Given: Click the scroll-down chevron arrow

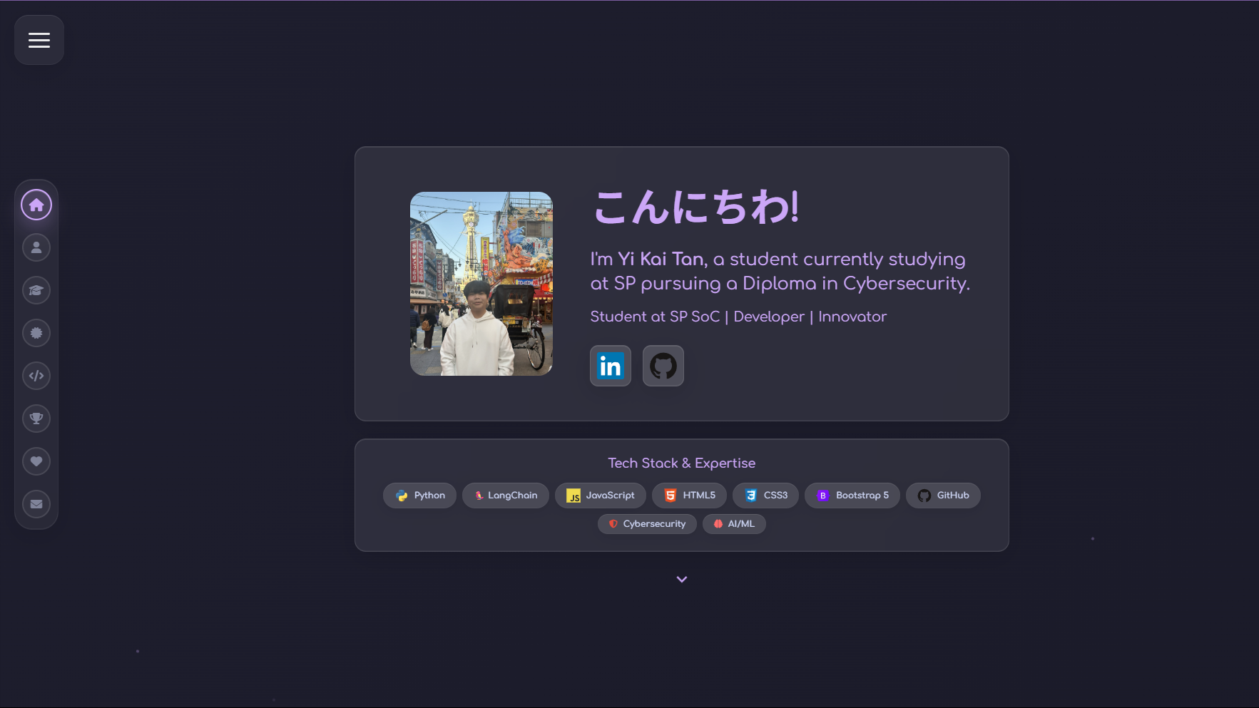Looking at the screenshot, I should point(681,580).
